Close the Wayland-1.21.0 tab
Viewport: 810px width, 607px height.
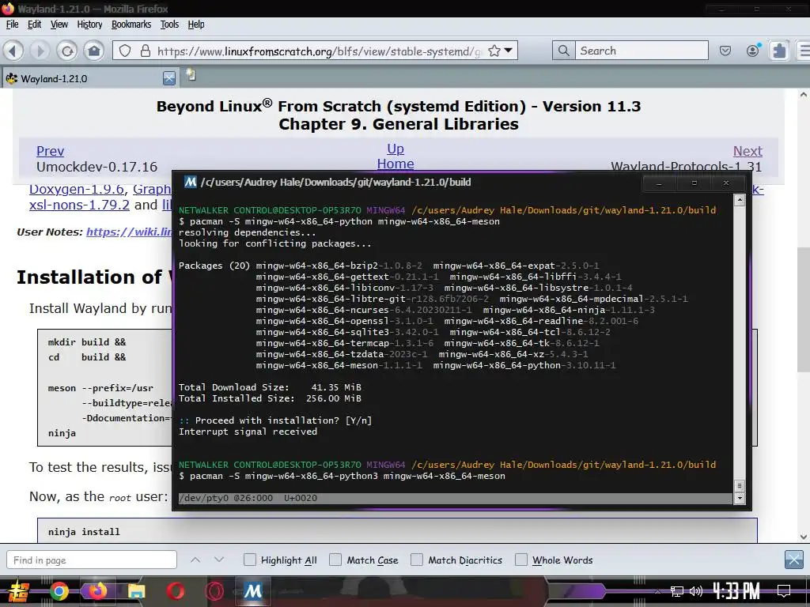click(169, 78)
